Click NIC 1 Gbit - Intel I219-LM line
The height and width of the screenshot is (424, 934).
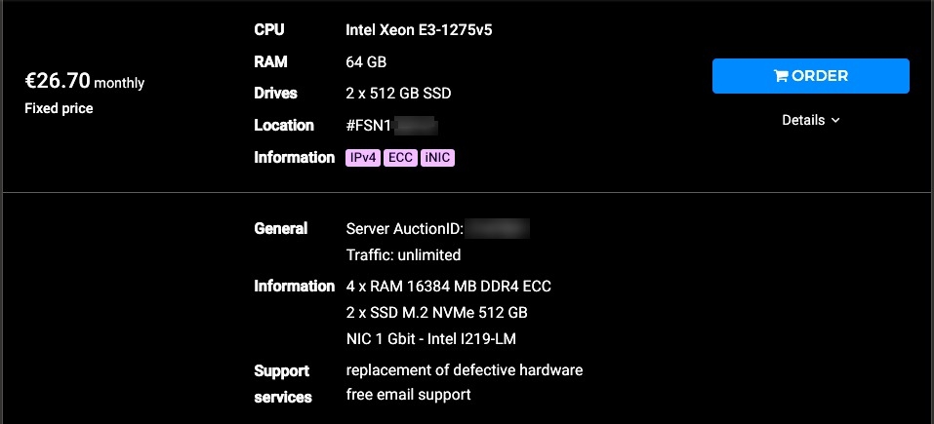pyautogui.click(x=430, y=339)
